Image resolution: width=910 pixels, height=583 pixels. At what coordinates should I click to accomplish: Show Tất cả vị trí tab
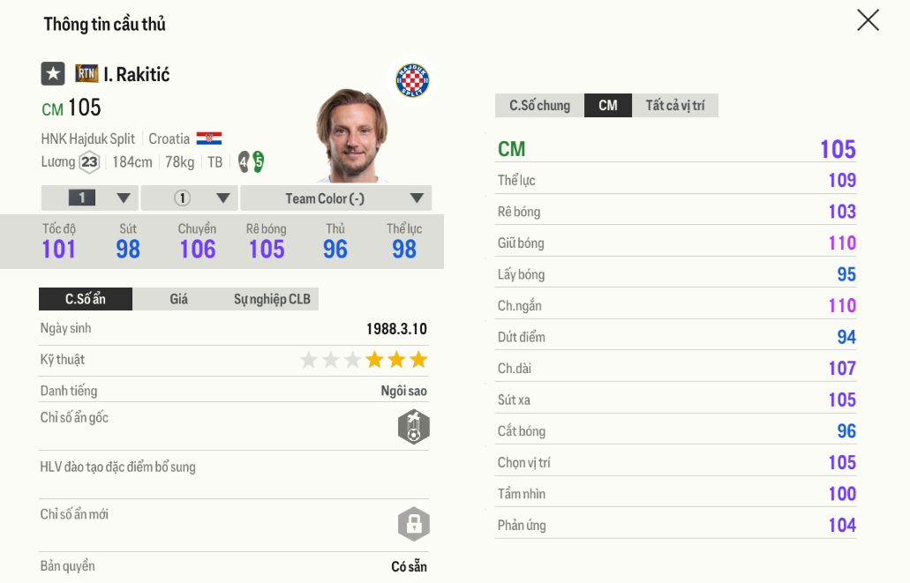pos(675,106)
